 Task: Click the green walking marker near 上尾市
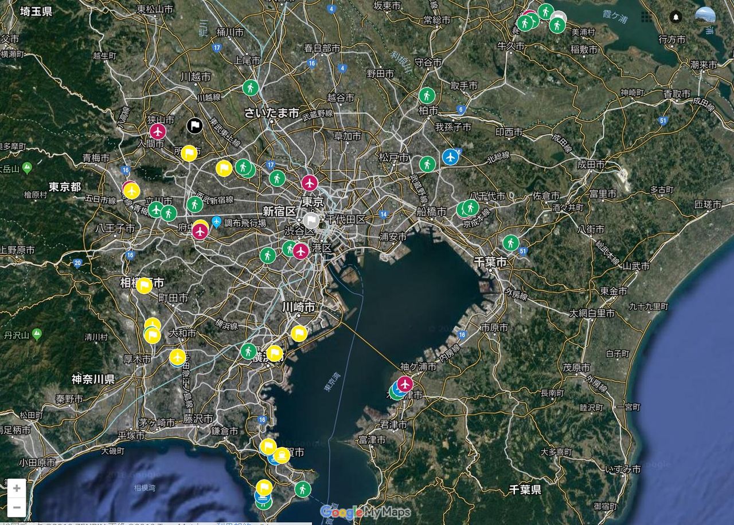[x=250, y=88]
